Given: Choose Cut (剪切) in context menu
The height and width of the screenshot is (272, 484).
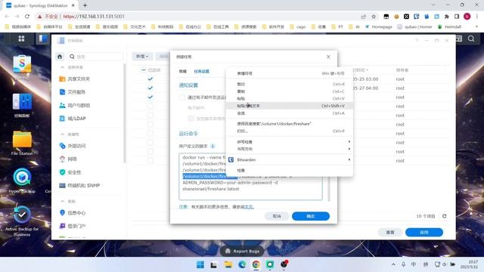Looking at the screenshot, I should [290, 84].
